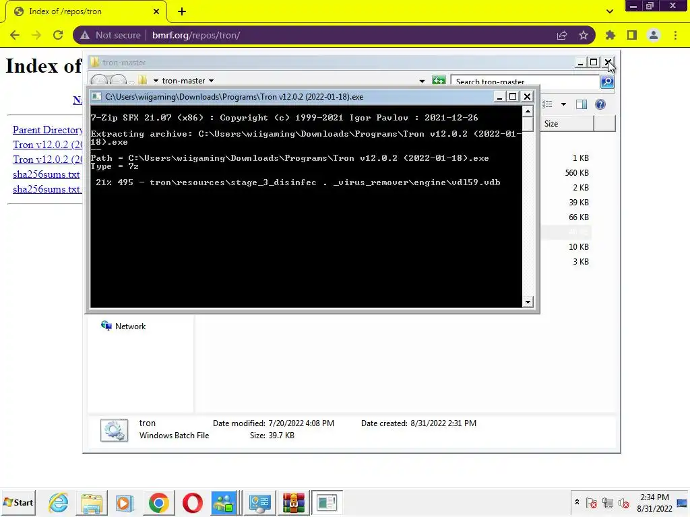Image resolution: width=690 pixels, height=517 pixels.
Task: Open breadcrumb root dropdown left of tron-master
Action: (x=156, y=81)
